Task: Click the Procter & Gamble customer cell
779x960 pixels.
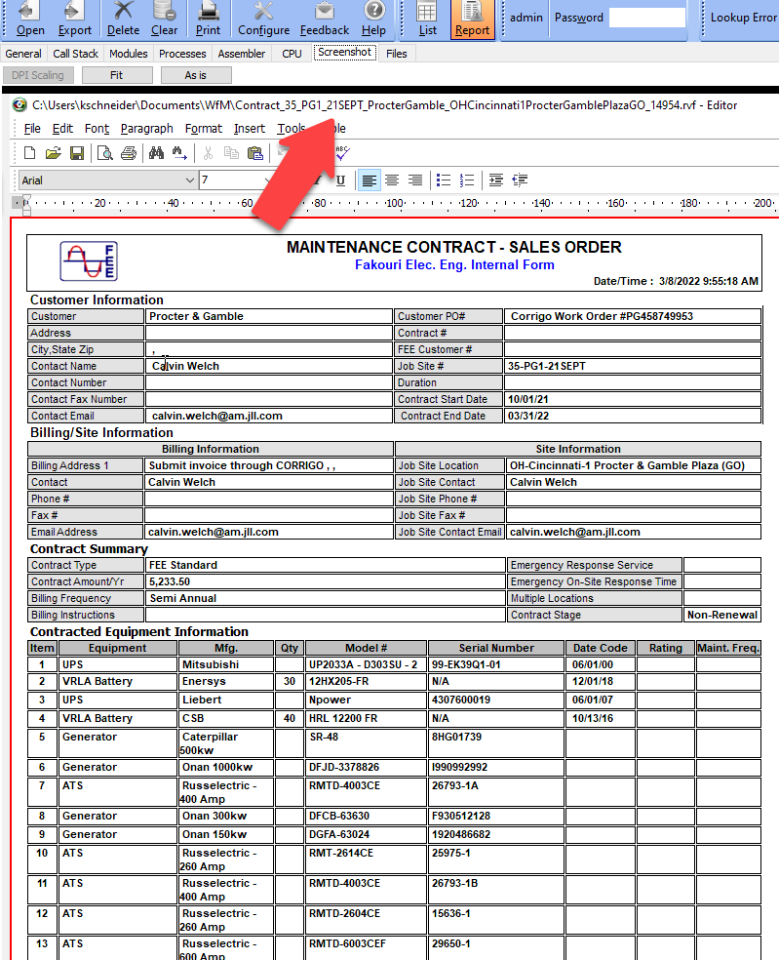Action: (269, 316)
